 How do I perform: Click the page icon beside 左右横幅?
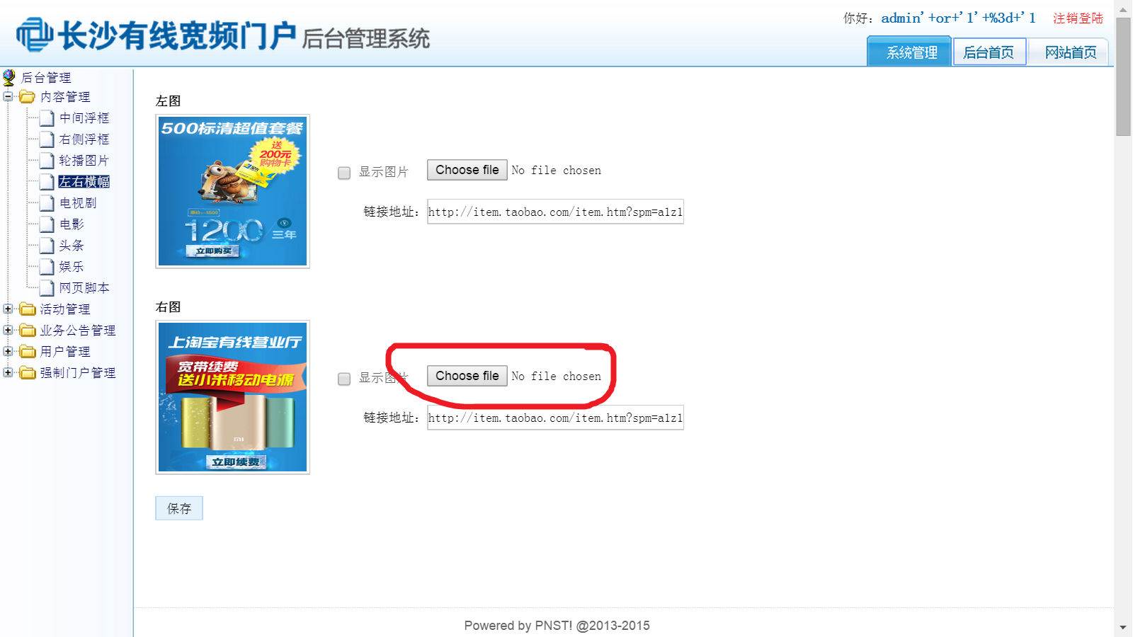(x=47, y=182)
